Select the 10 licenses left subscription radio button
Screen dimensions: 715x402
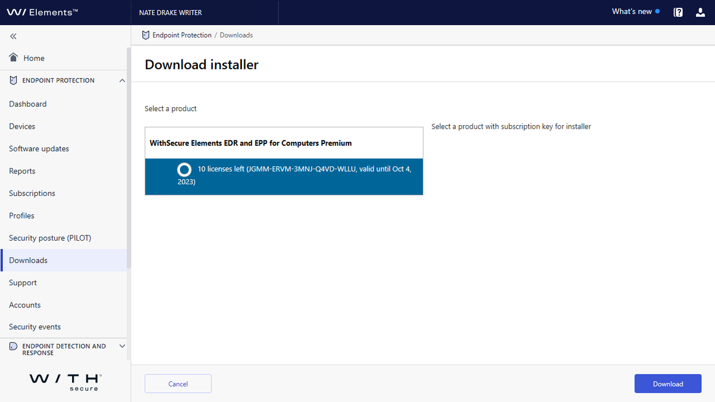pyautogui.click(x=184, y=169)
